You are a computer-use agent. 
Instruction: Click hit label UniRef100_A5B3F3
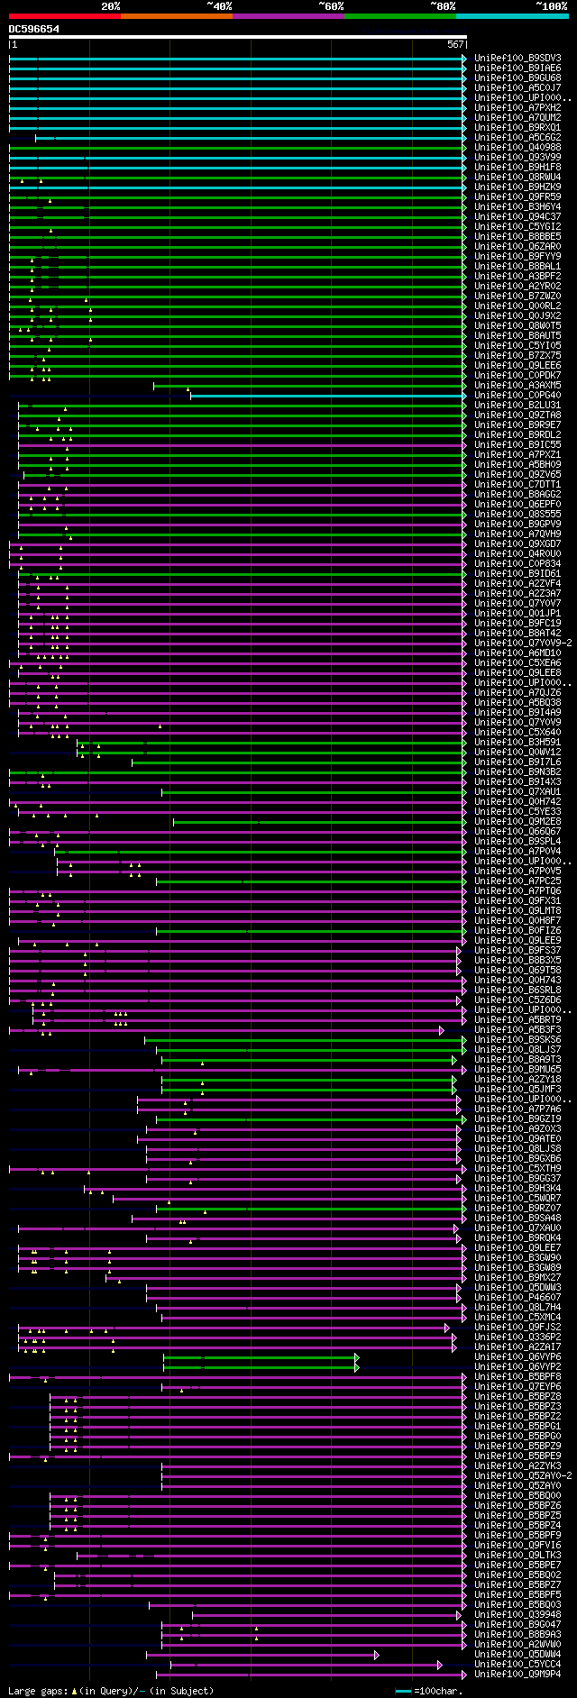[517, 1030]
